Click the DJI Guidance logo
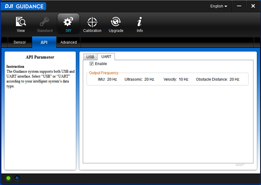Screen dimensions: 261x185 [24, 6]
